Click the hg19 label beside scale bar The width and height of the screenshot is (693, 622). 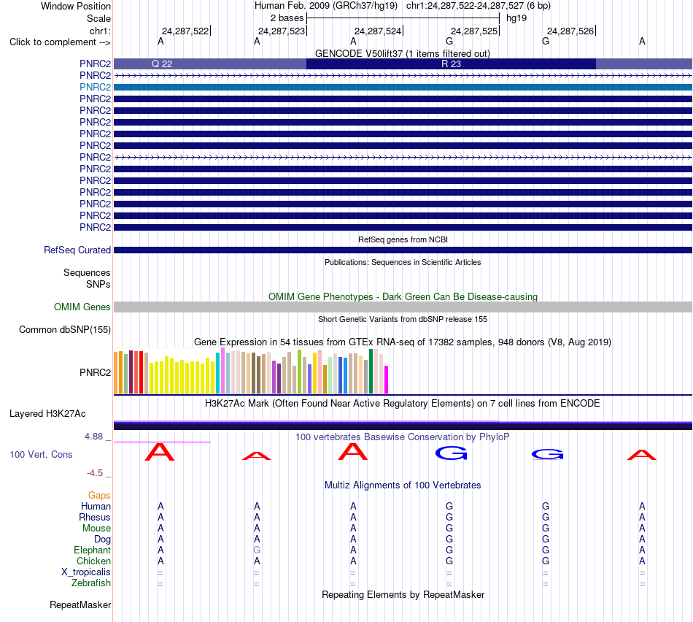(516, 18)
